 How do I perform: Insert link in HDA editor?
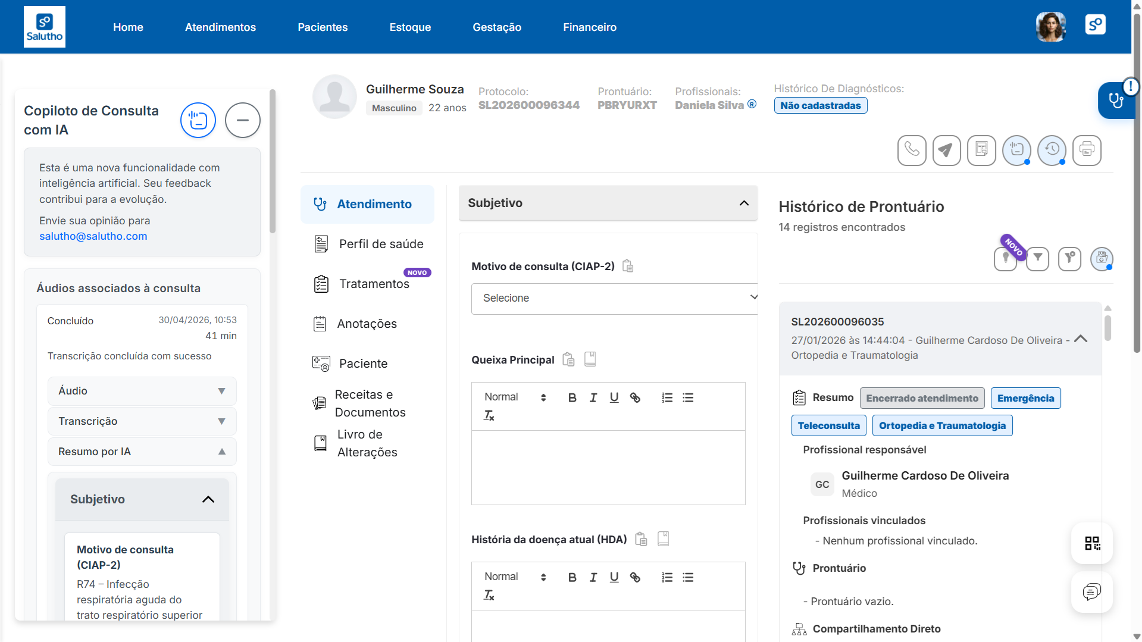635,577
